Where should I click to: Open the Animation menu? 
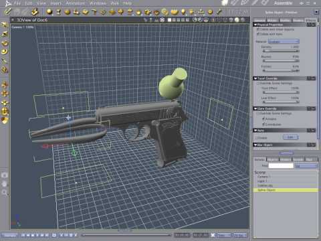coord(75,3)
